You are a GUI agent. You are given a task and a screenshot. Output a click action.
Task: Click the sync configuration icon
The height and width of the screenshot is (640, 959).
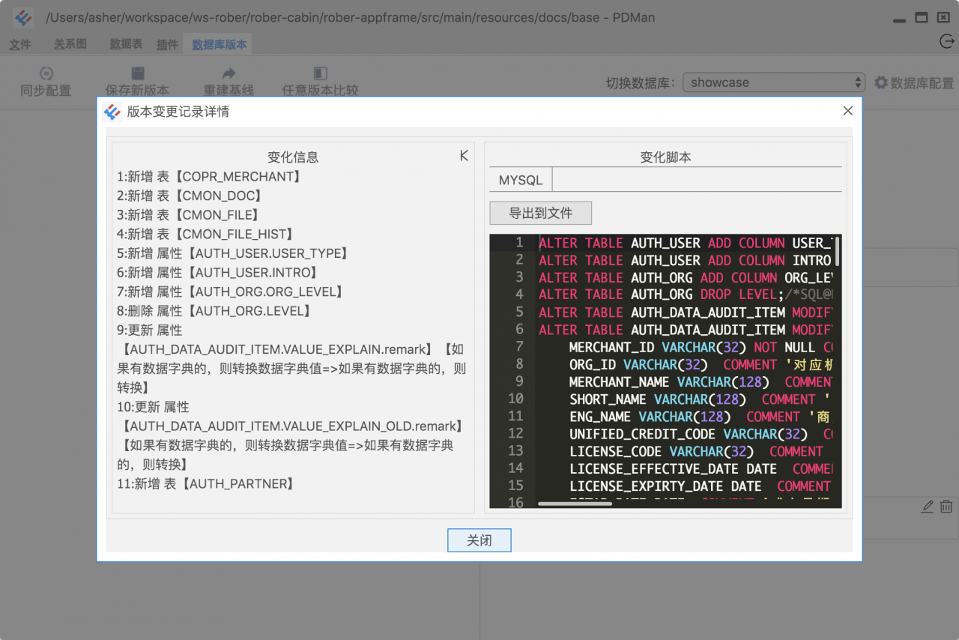[46, 73]
